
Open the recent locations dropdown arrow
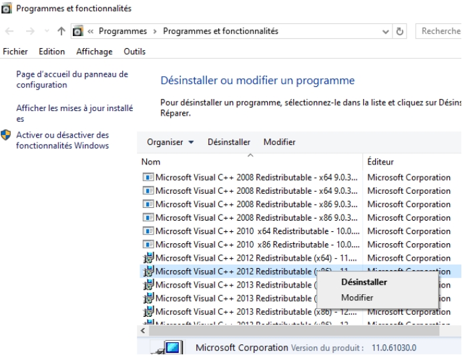[47, 31]
